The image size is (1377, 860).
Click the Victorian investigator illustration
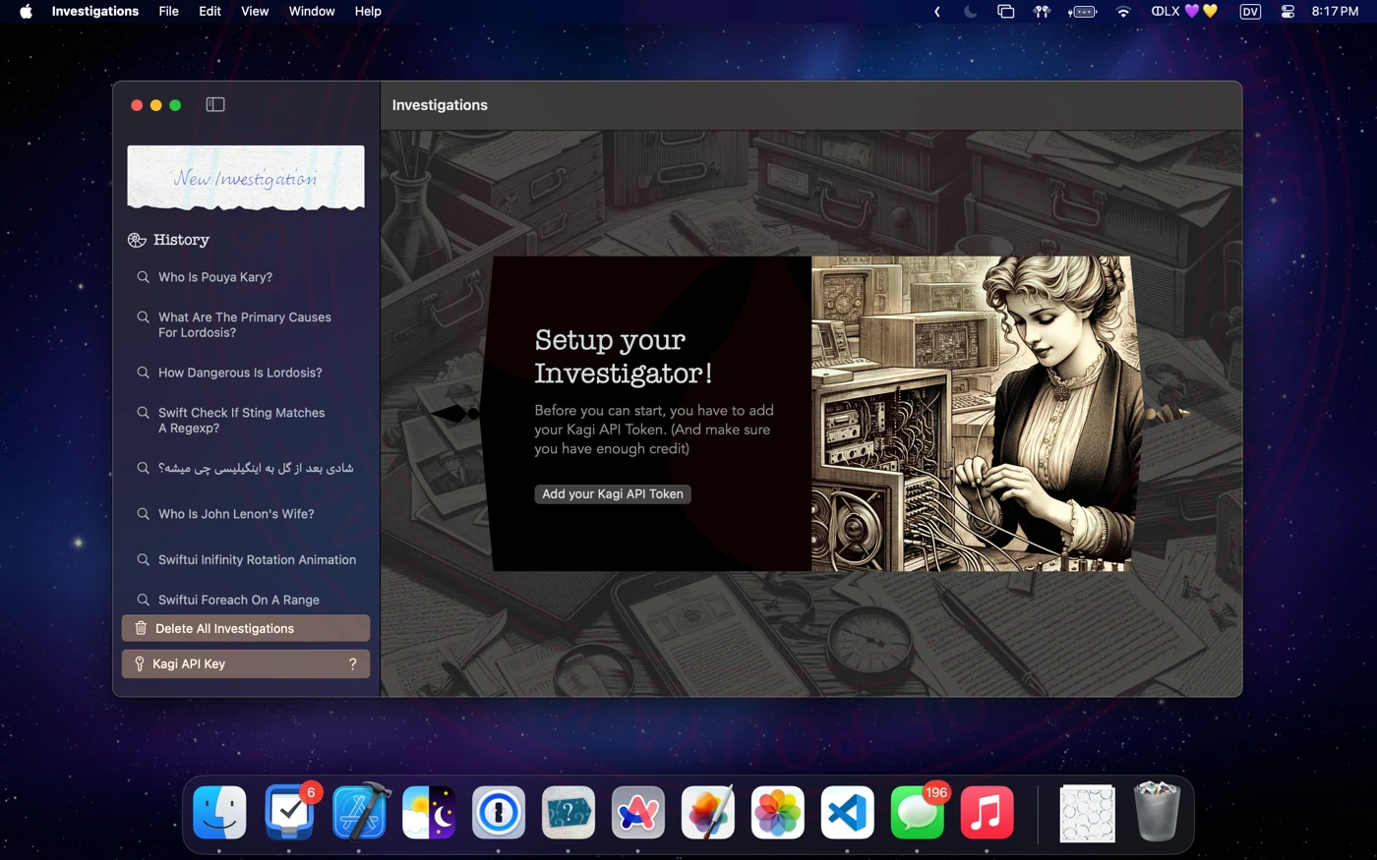971,414
